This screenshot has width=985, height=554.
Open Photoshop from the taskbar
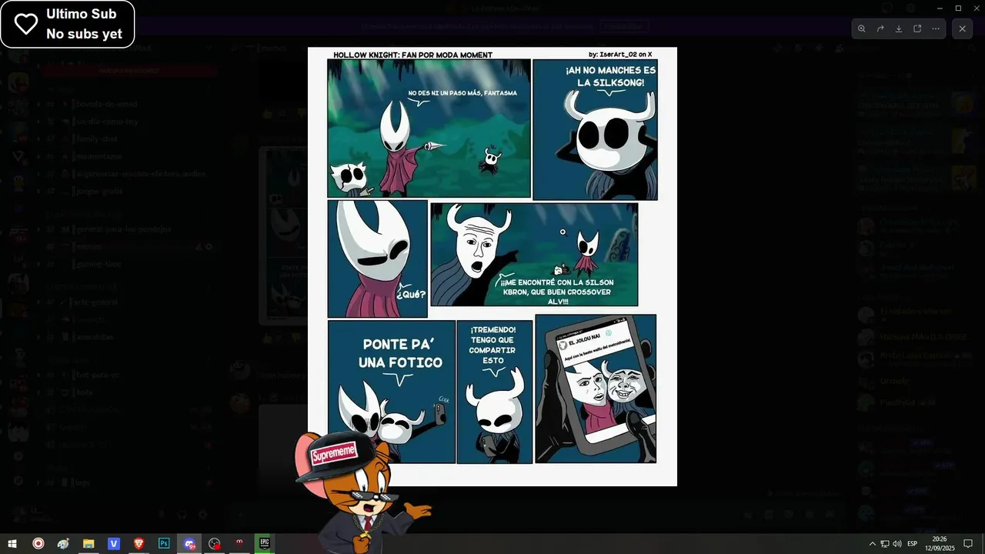[x=164, y=543]
